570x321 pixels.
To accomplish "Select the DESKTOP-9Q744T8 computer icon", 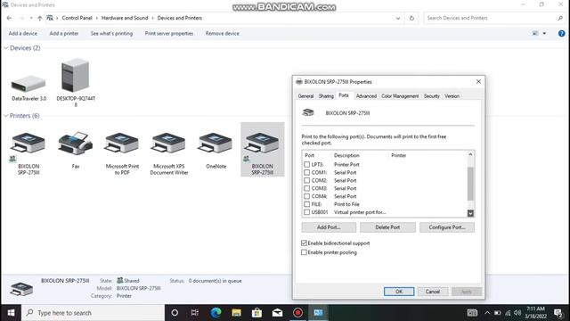I will click(x=76, y=75).
